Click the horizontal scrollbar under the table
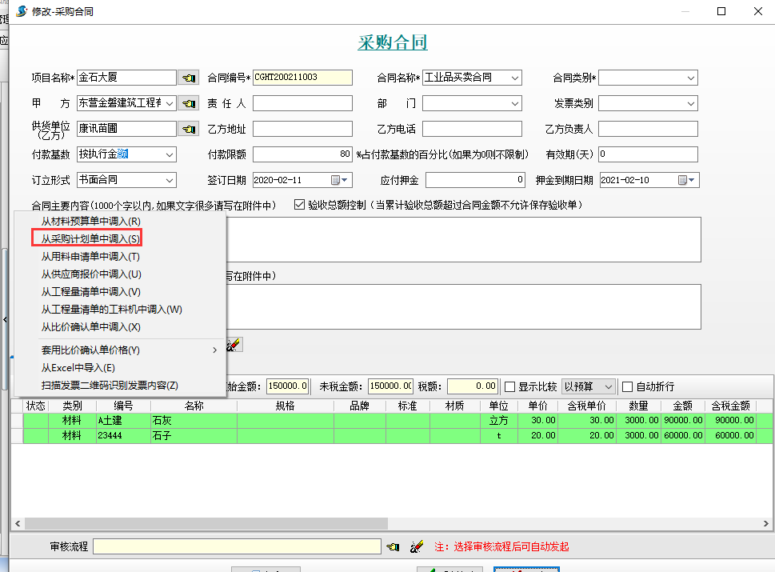Screen dimensions: 775x572 click(x=200, y=522)
